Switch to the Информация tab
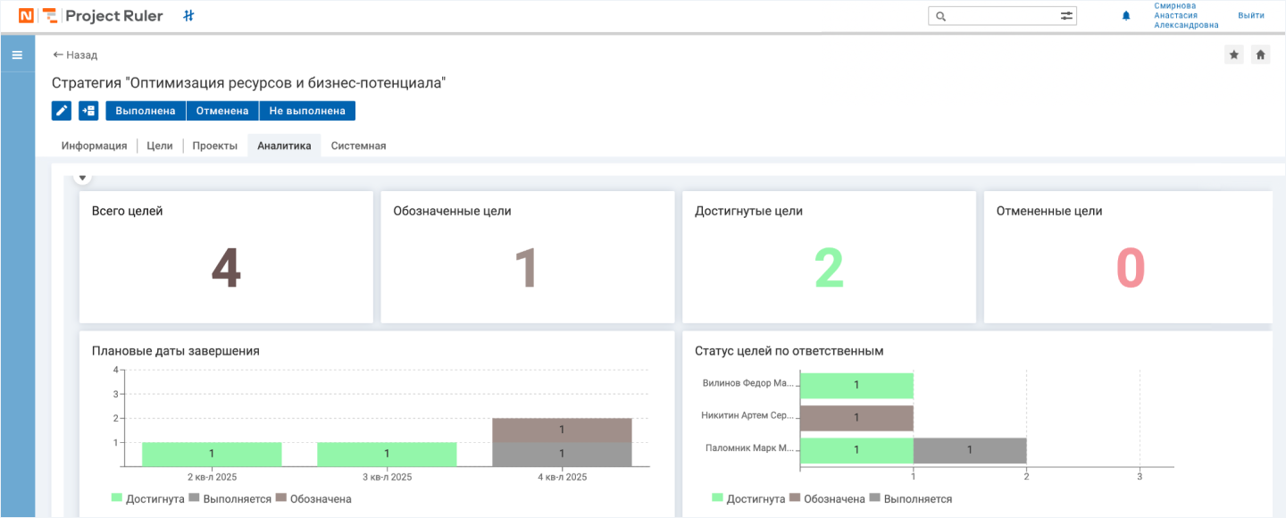Viewport: 1286px width, 518px height. [94, 146]
